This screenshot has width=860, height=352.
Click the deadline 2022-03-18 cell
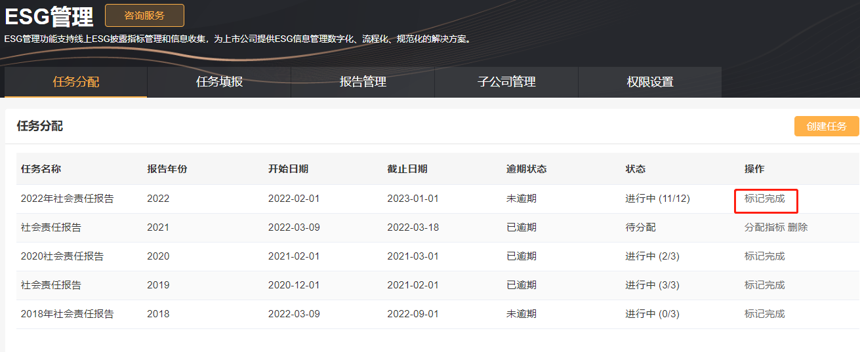[x=413, y=227]
